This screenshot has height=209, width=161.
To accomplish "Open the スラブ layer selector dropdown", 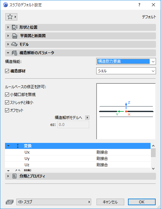I will (54, 202).
